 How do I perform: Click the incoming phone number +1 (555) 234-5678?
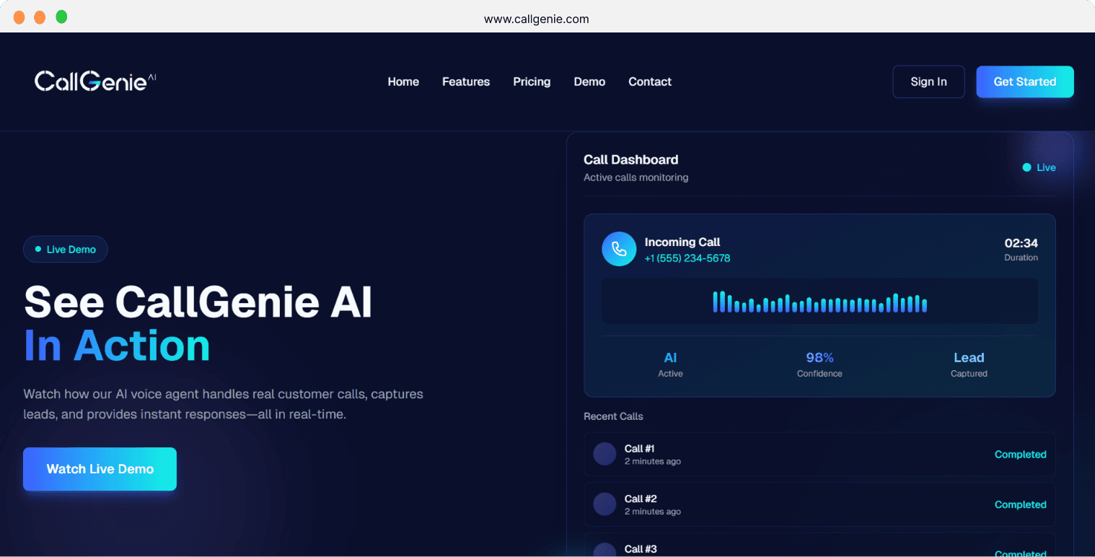tap(687, 258)
